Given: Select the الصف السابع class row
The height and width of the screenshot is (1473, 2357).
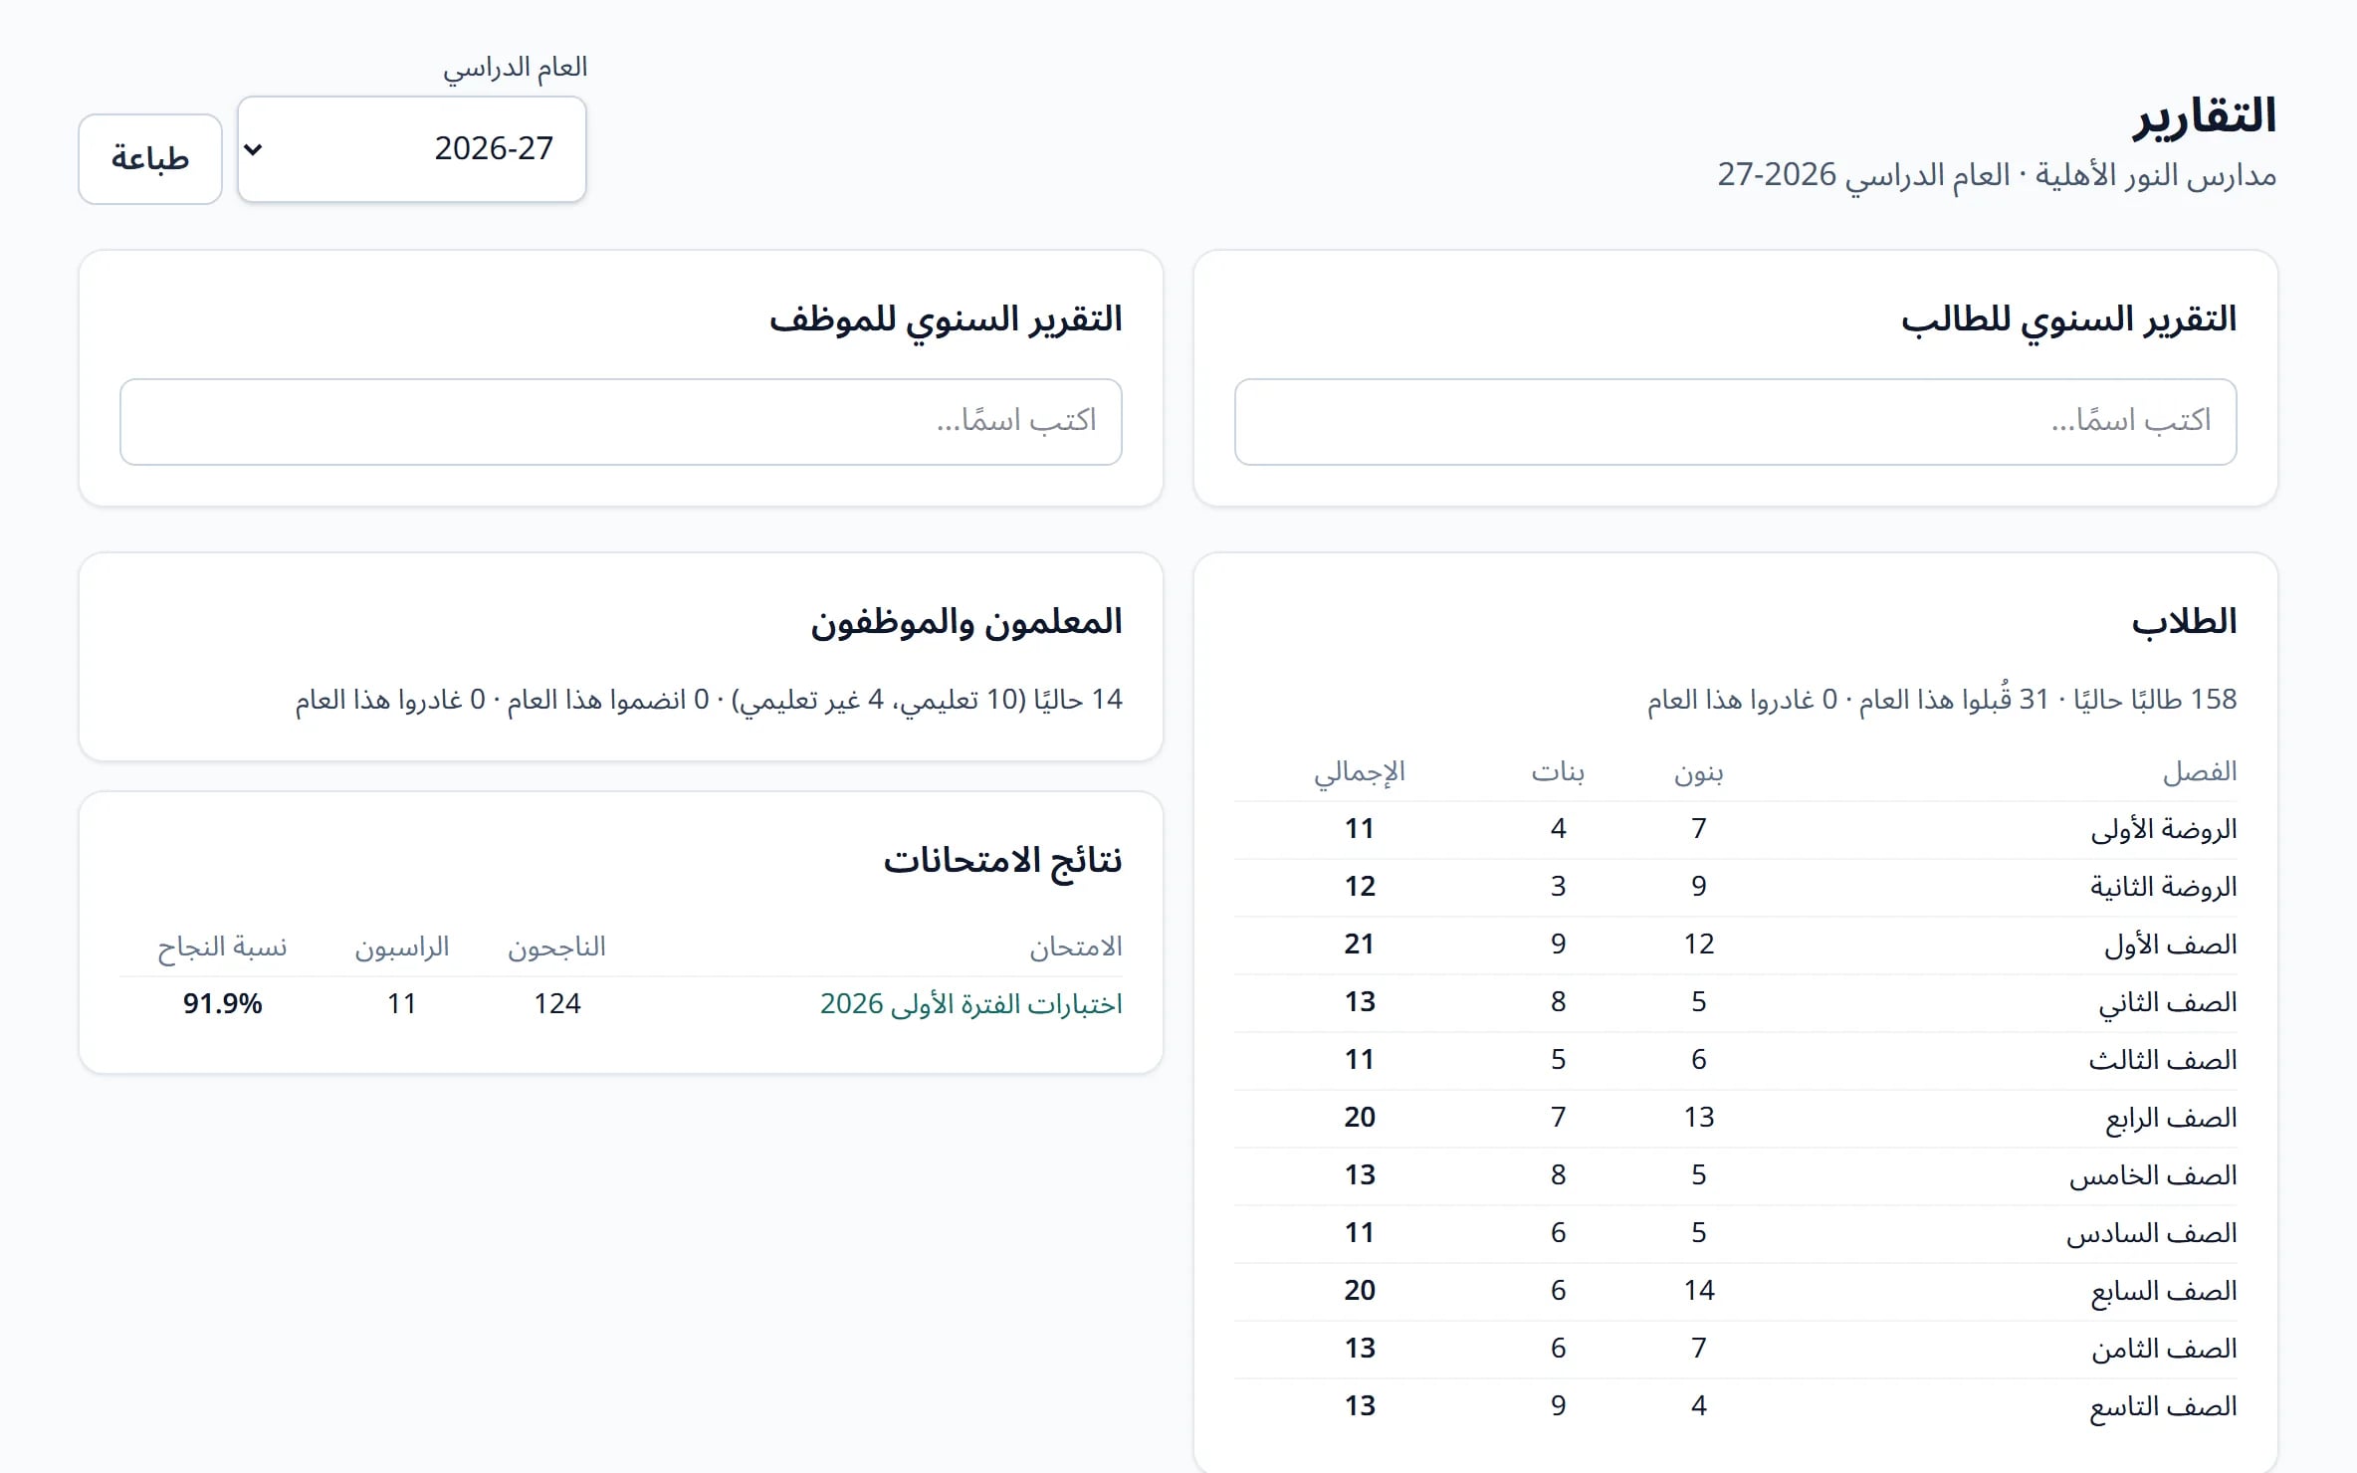Looking at the screenshot, I should click(x=1735, y=1291).
